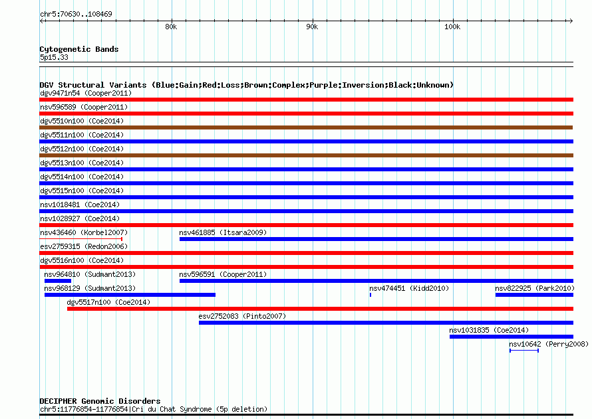Select the red dgv5517n100 (Coe2014) loss bar
The width and height of the screenshot is (592, 419).
tap(320, 309)
